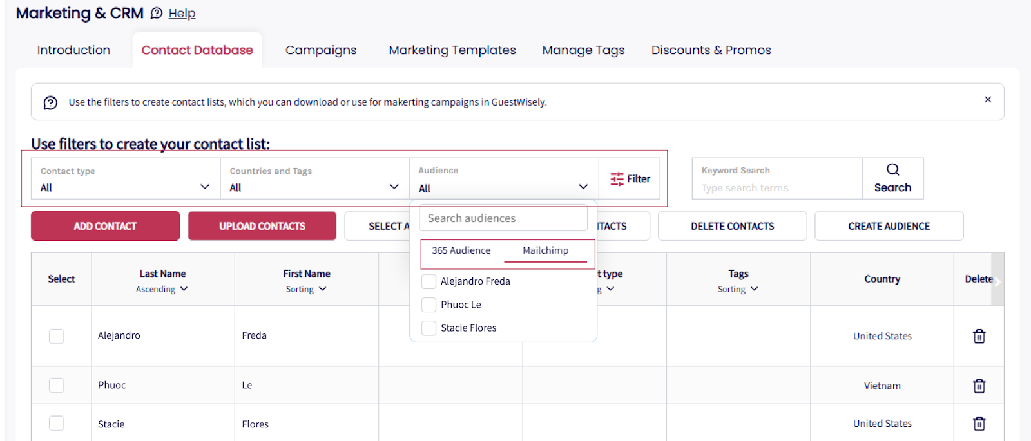Tick the Phuoc Le audience checkbox
Viewport: 1031px width, 441px height.
(x=429, y=305)
